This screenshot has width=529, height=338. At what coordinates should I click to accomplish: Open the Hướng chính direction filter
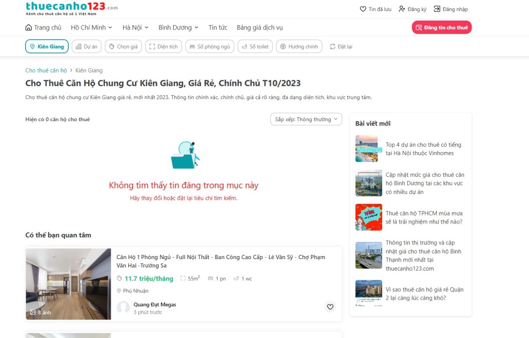(x=299, y=47)
